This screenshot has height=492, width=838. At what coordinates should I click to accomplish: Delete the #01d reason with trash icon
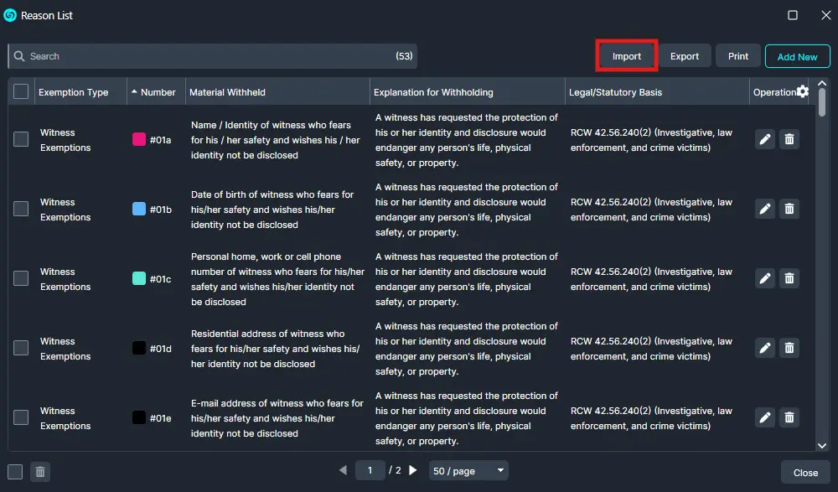pyautogui.click(x=789, y=348)
